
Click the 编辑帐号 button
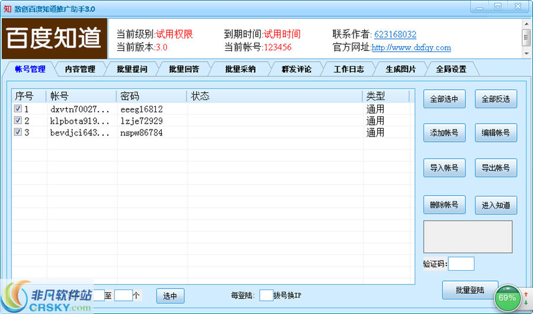496,132
